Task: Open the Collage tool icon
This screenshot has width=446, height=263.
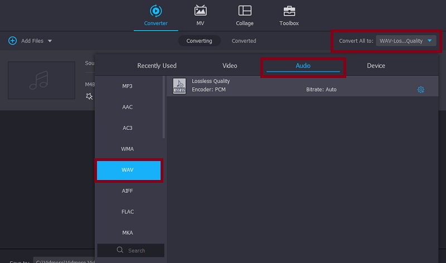Action: (244, 11)
